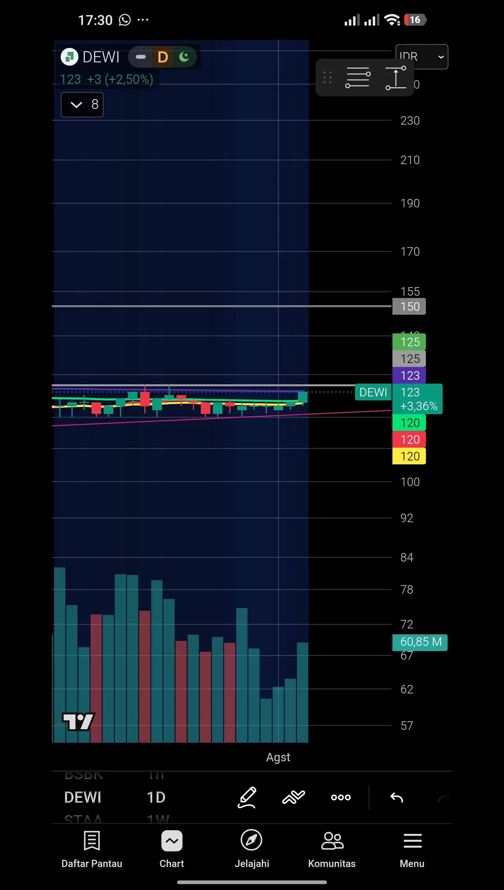Tap the 170 price axis value
Image resolution: width=504 pixels, height=890 pixels.
(x=410, y=251)
